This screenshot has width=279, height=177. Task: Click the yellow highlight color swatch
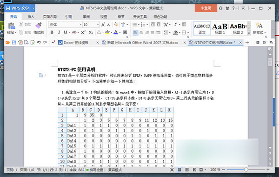point(107,32)
